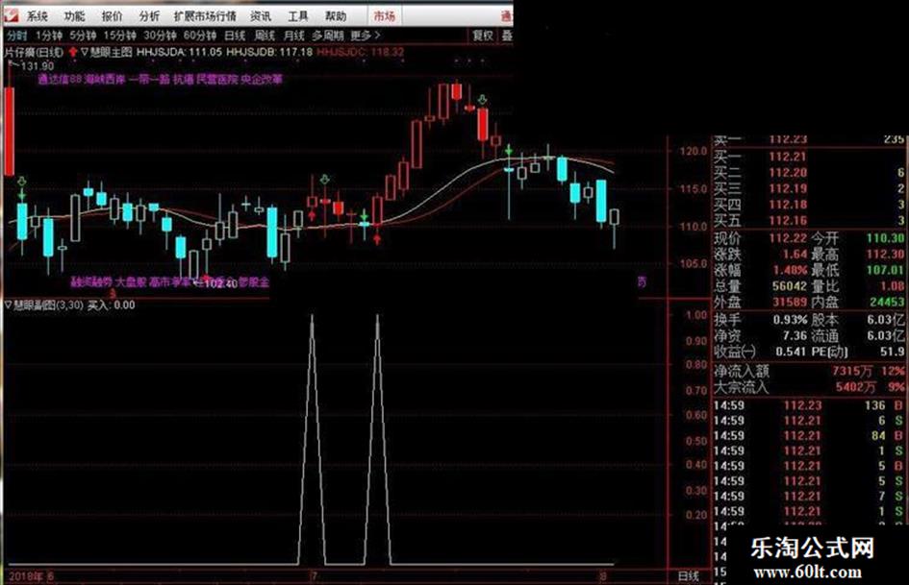
Task: Click the 内盘 24453 value
Action: click(x=887, y=302)
